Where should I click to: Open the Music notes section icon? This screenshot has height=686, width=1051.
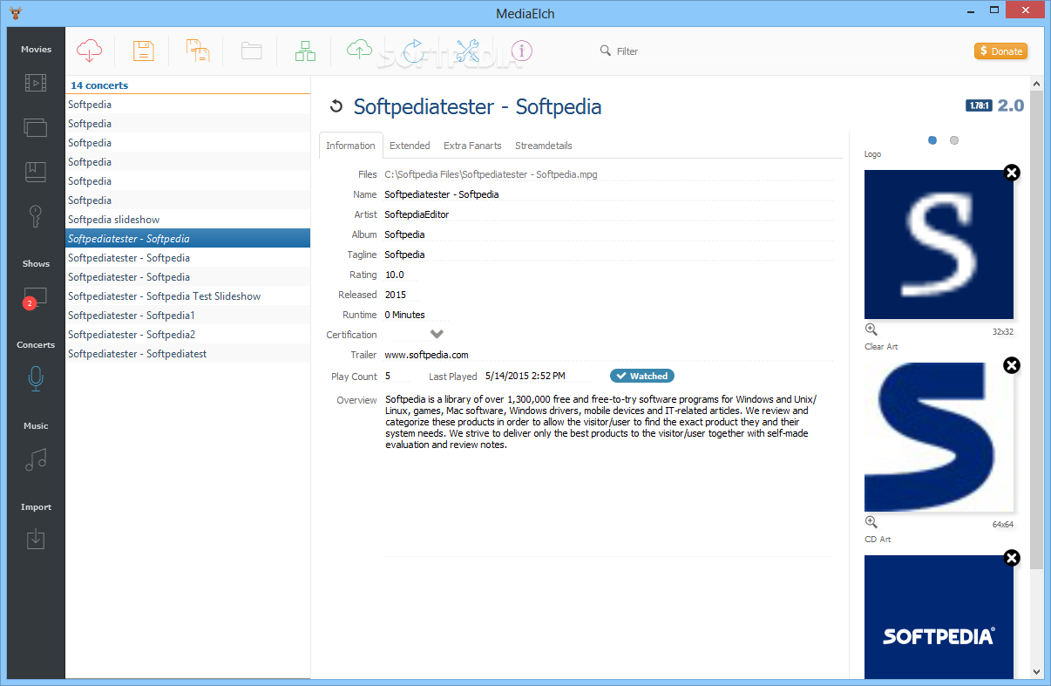coord(36,459)
